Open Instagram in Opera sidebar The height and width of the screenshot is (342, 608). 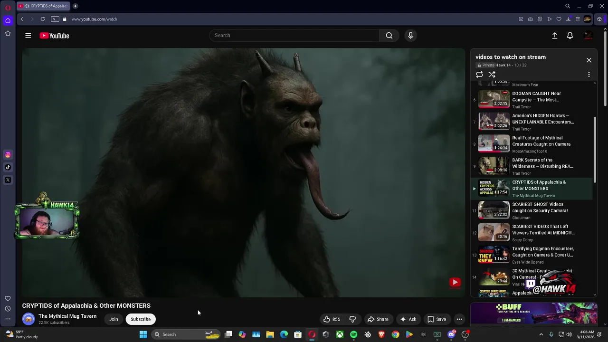click(x=8, y=154)
